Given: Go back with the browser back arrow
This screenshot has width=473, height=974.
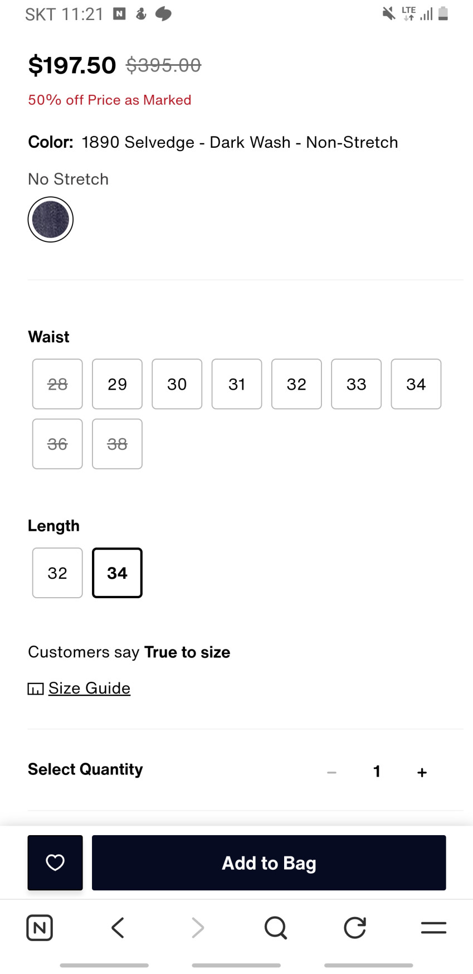Looking at the screenshot, I should (x=118, y=928).
